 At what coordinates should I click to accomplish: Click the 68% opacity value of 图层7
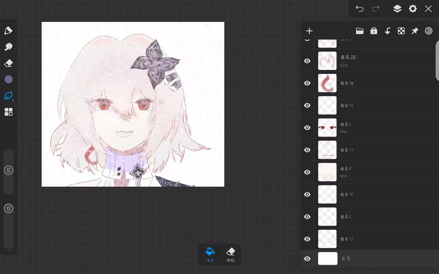pos(343,176)
